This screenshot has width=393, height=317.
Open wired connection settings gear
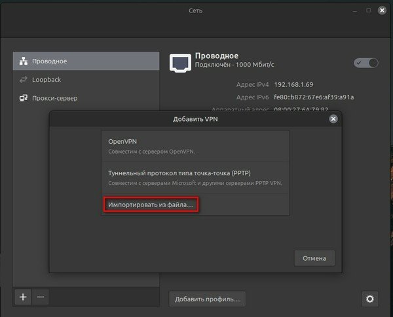[370, 299]
